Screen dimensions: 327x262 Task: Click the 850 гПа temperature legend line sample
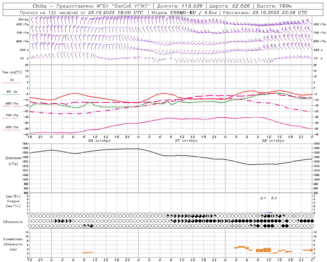tap(12, 106)
